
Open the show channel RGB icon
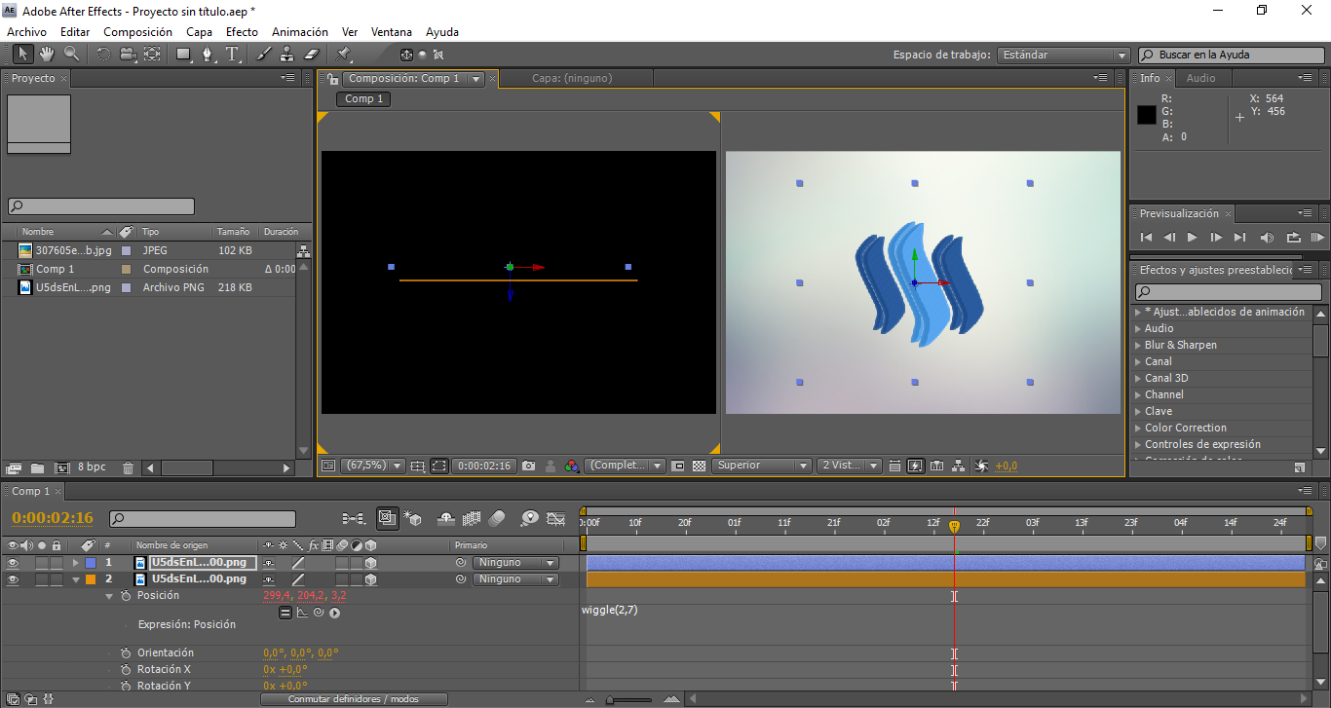pos(572,466)
